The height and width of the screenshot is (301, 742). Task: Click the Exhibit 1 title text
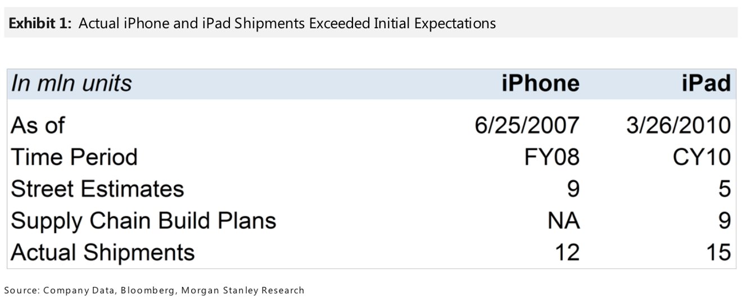coord(252,23)
